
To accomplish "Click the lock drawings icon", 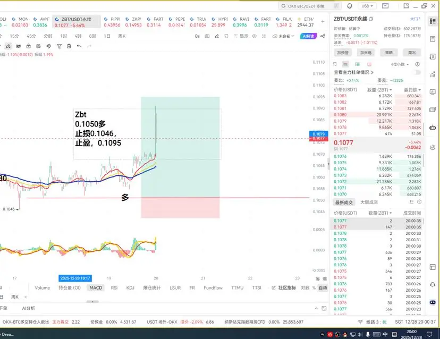I will pyautogui.click(x=28, y=46).
